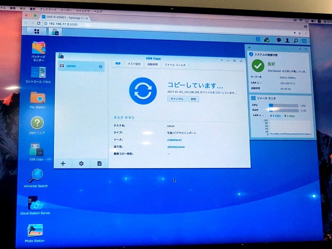Reload the browser page
The height and width of the screenshot is (249, 332).
39,23
